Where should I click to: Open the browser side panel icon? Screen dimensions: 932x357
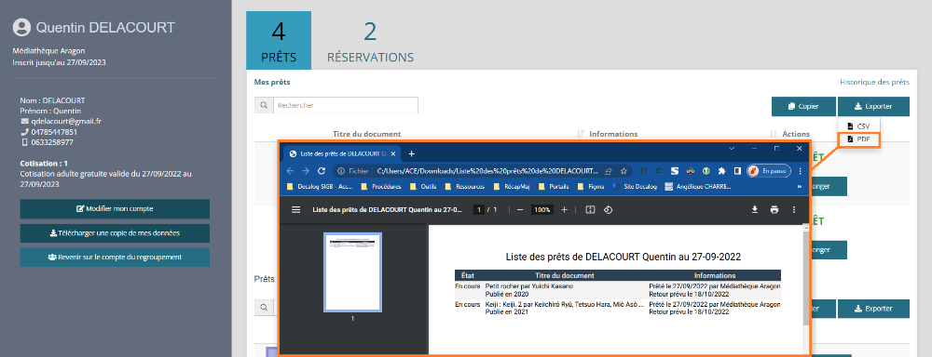click(737, 171)
